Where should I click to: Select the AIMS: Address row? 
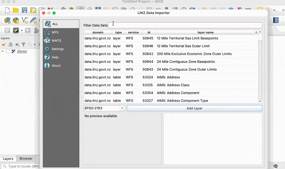(x=171, y=77)
